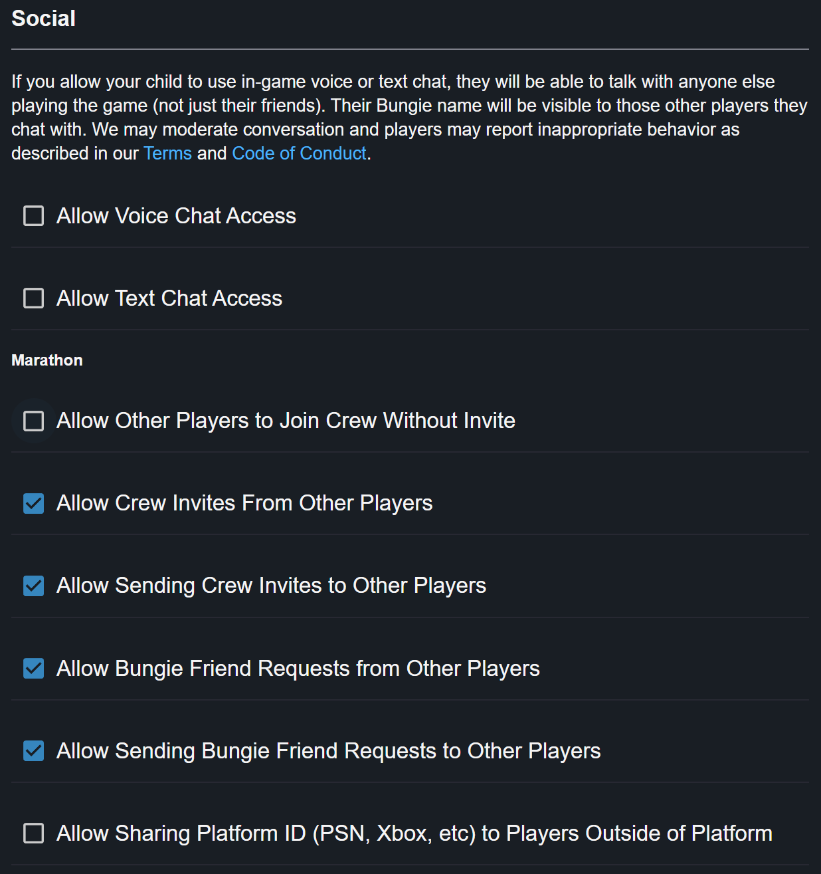Open the Terms link
The height and width of the screenshot is (874, 821).
[167, 154]
